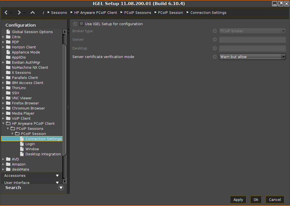290x206 pixels.
Task: Click the reset icon beside the Server field
Action: (215, 40)
